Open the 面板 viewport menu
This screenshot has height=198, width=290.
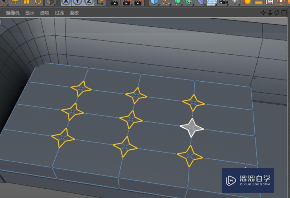74,13
